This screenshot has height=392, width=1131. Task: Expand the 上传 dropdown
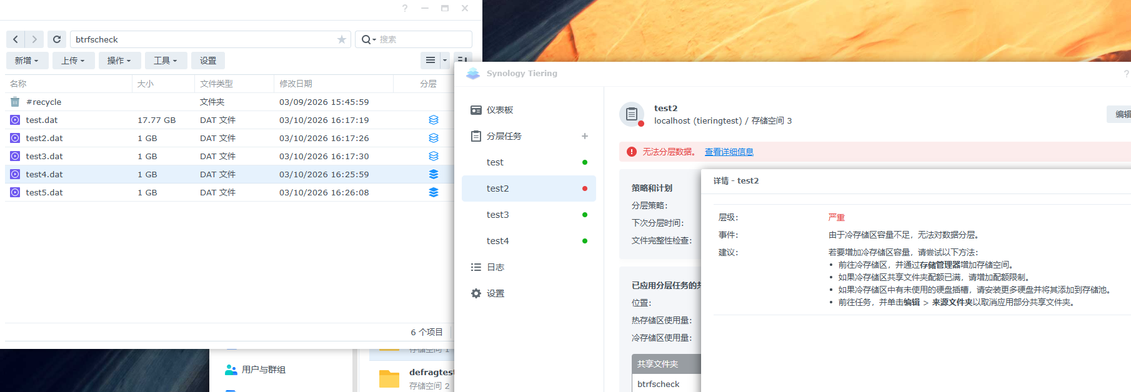coord(73,61)
